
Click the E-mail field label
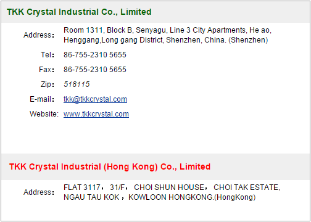coord(42,99)
